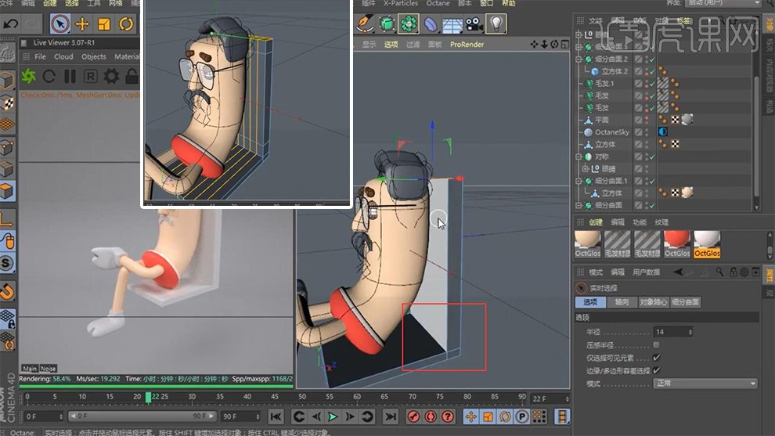
Task: Expand the 眼睛 node under 对称
Action: point(586,168)
